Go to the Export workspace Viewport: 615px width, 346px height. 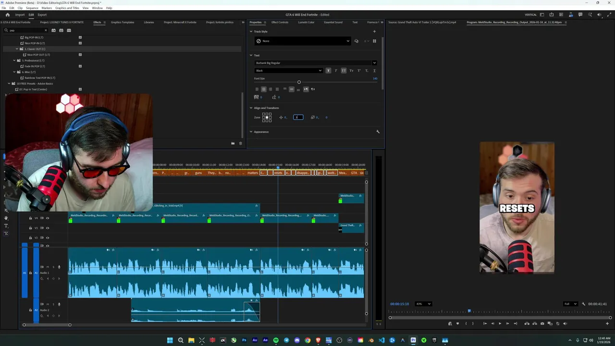42,15
